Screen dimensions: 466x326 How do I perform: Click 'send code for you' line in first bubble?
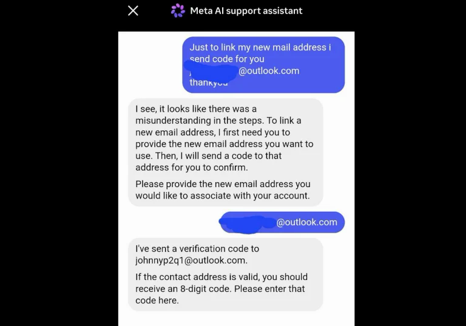point(227,59)
